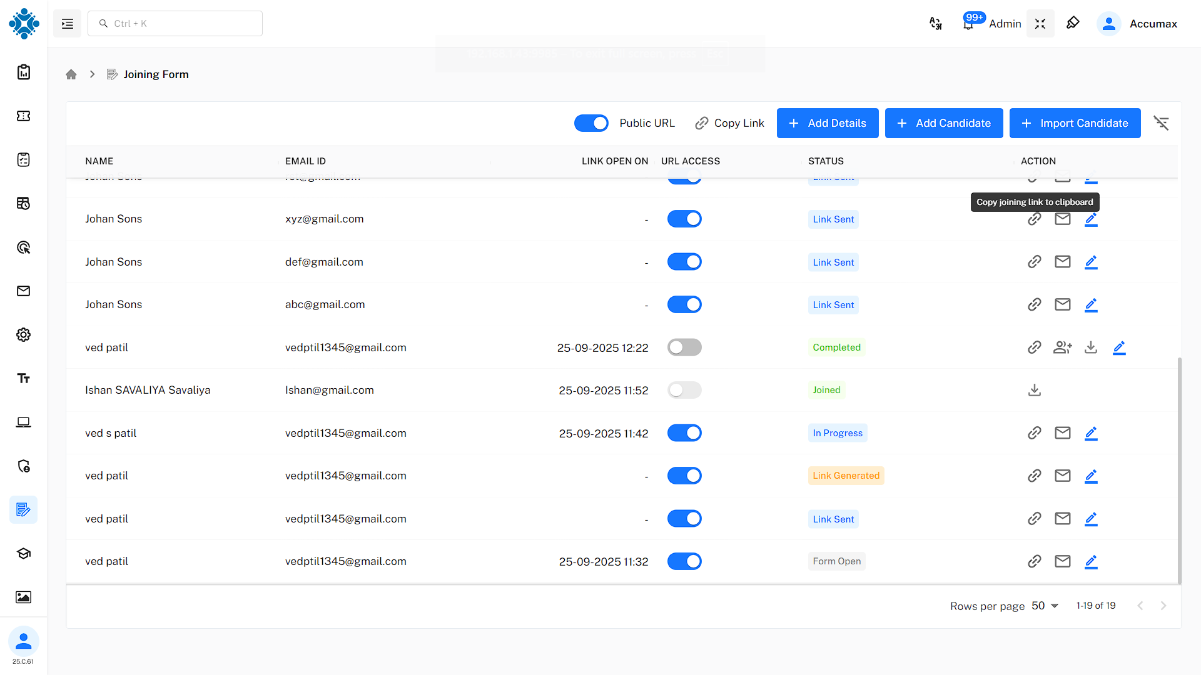
Task: Open the language translation switcher
Action: coord(936,23)
